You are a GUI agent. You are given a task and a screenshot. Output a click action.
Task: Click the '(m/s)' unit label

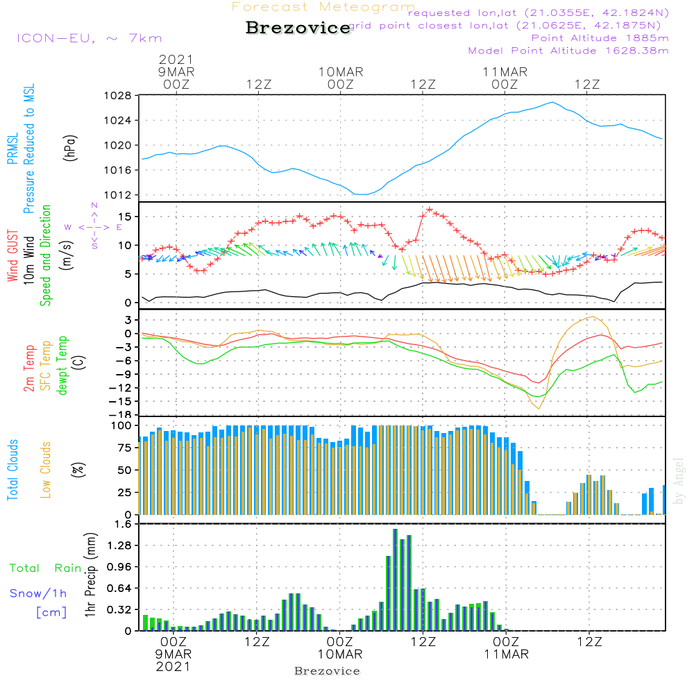click(67, 256)
